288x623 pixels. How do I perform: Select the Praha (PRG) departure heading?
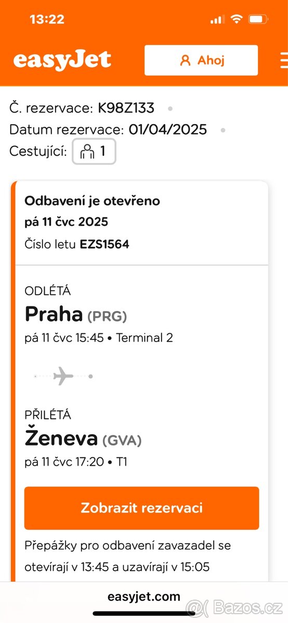click(76, 314)
